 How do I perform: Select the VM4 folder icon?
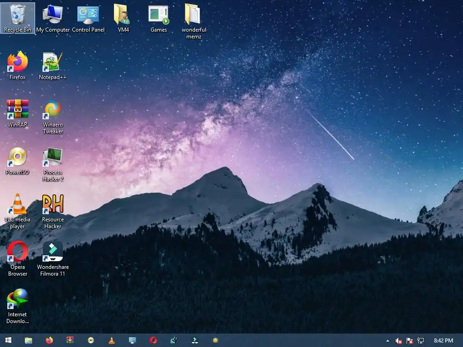(123, 18)
